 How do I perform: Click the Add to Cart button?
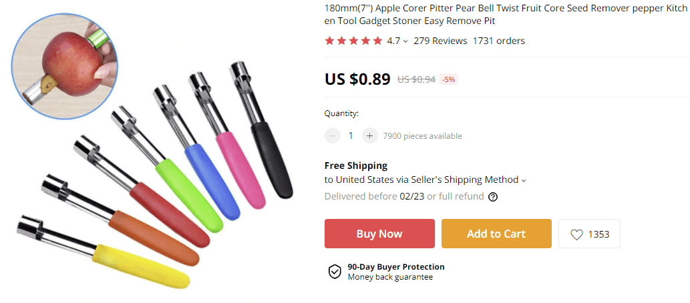[x=496, y=234]
